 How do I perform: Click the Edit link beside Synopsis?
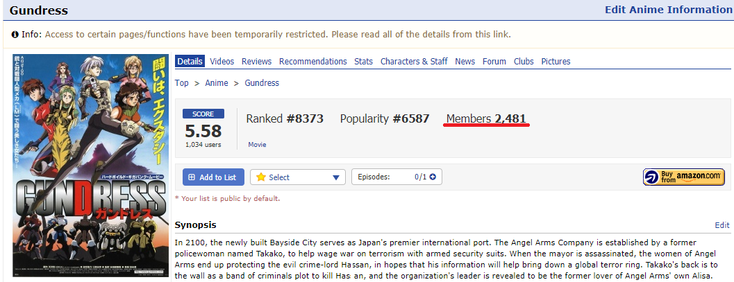(x=722, y=225)
